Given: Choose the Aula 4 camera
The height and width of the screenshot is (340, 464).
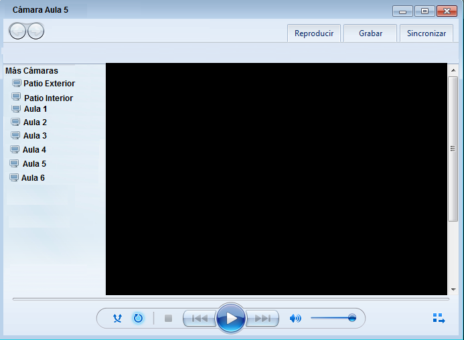Looking at the screenshot, I should [x=34, y=150].
